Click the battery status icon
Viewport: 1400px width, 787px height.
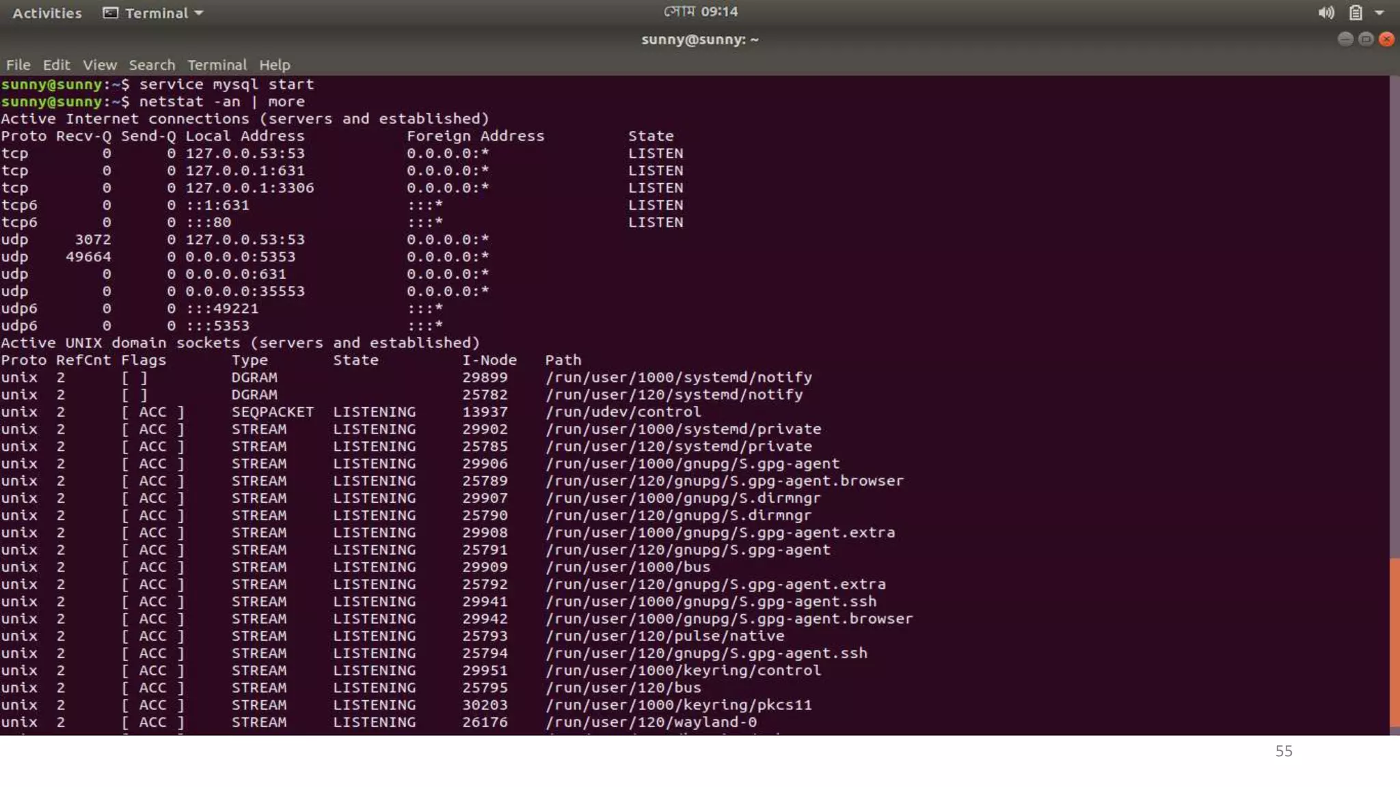1355,12
